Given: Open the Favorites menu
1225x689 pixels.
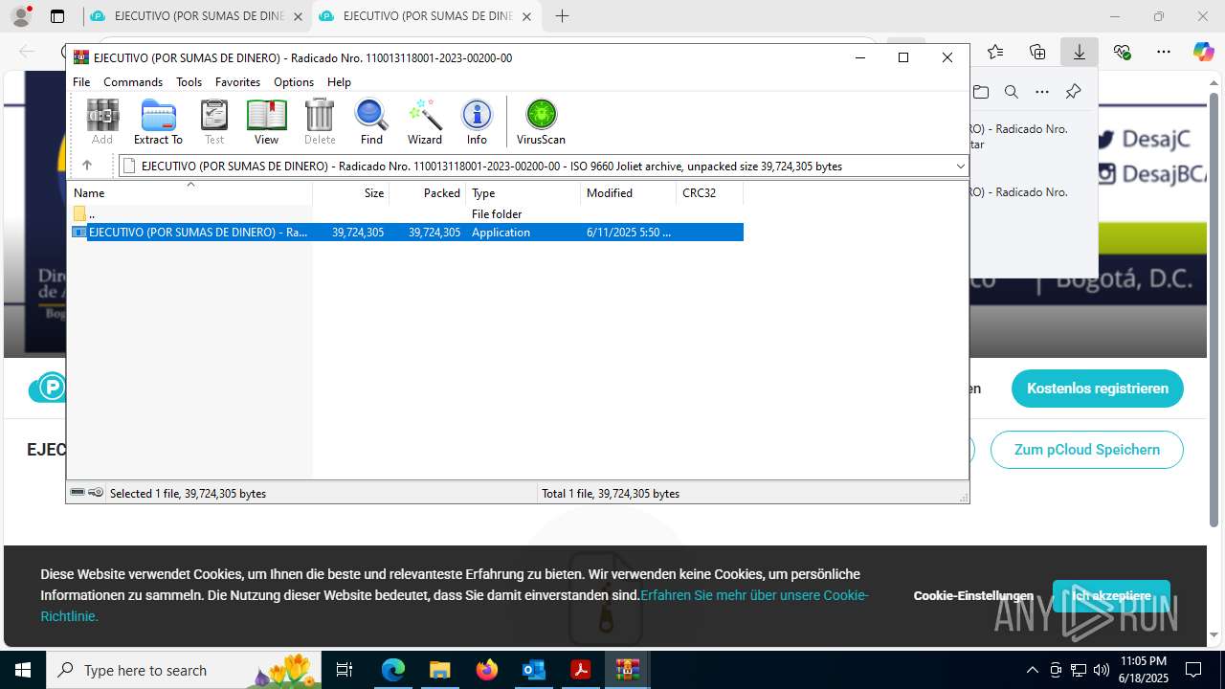Looking at the screenshot, I should click(x=237, y=82).
